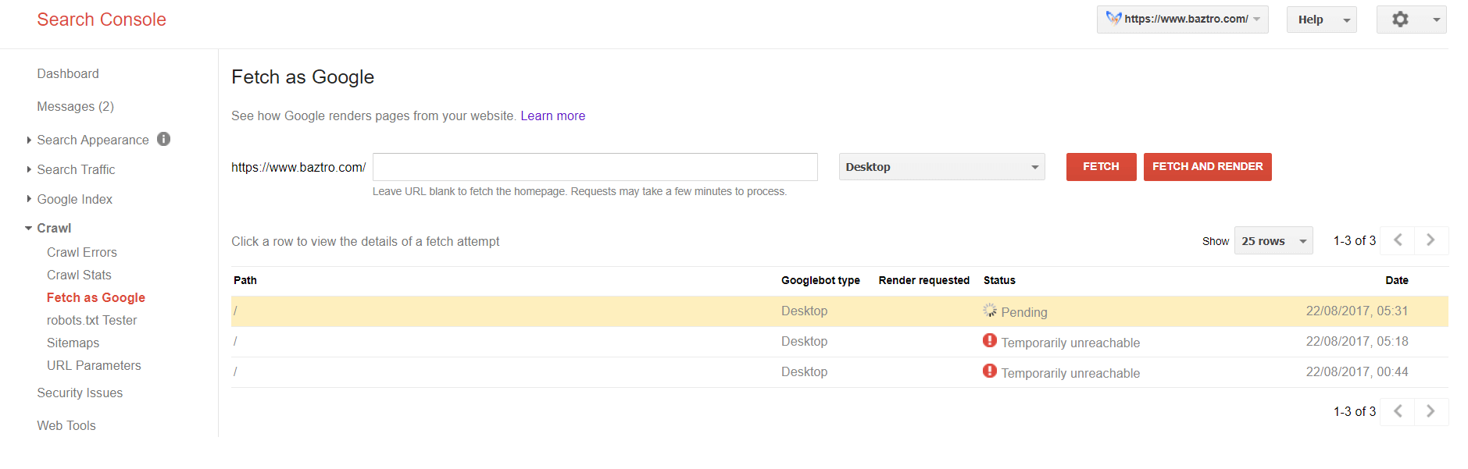Open URL Parameters page
Screen dimensions: 1468x469
[x=94, y=365]
